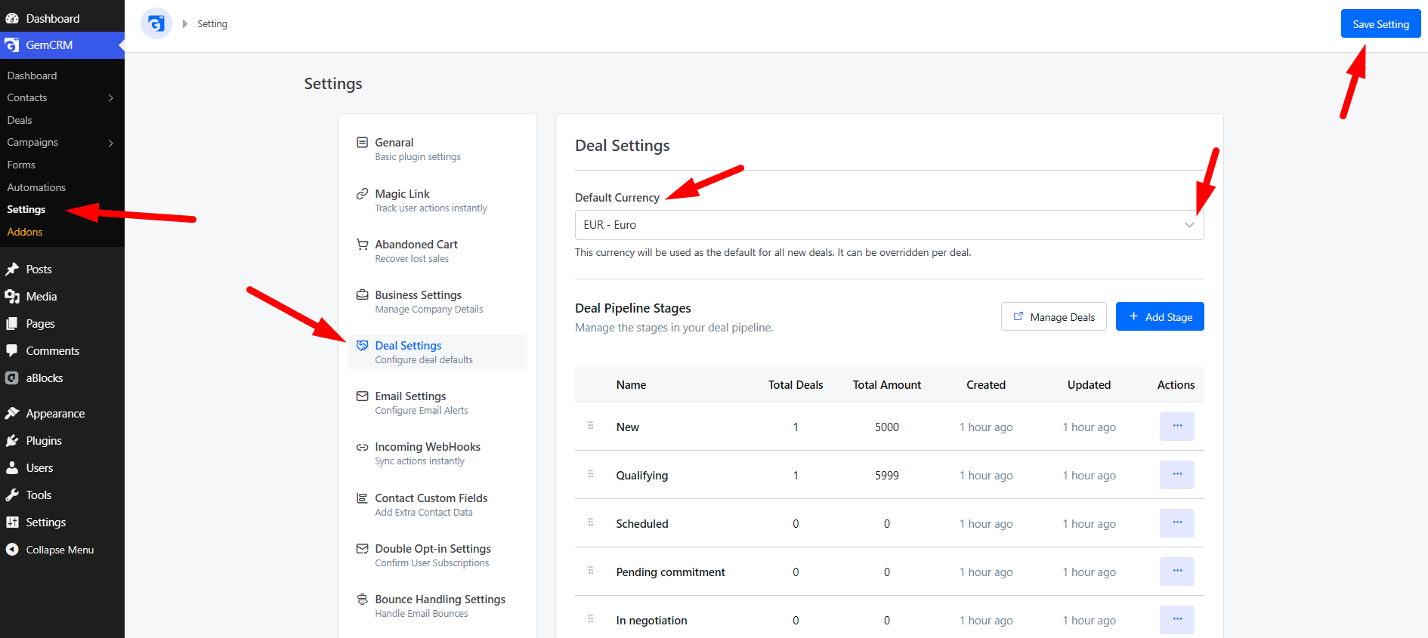Expand the Contacts submenu arrow

click(111, 98)
